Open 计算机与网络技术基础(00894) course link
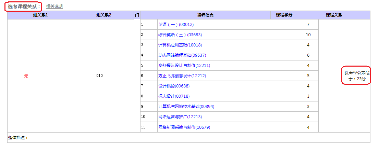379x151 pixels. coord(186,107)
